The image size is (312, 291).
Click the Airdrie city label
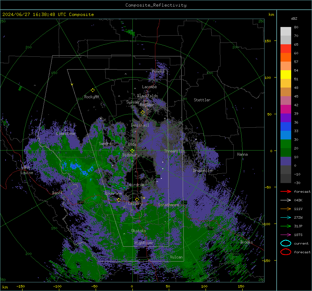click(x=137, y=185)
